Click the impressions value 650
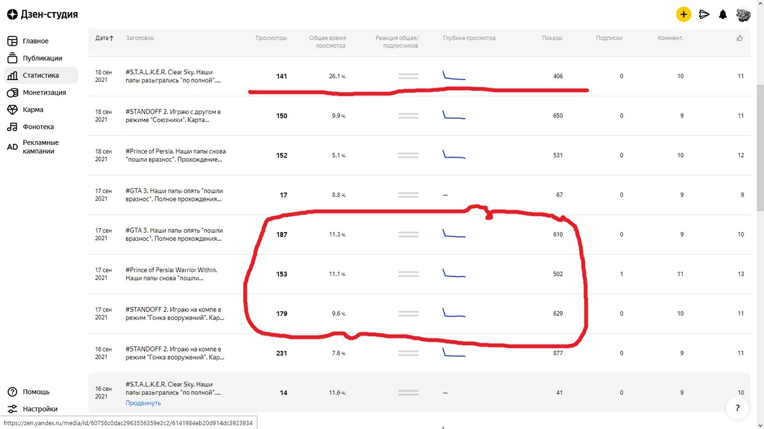Screen dimensions: 764x429 tap(558, 116)
